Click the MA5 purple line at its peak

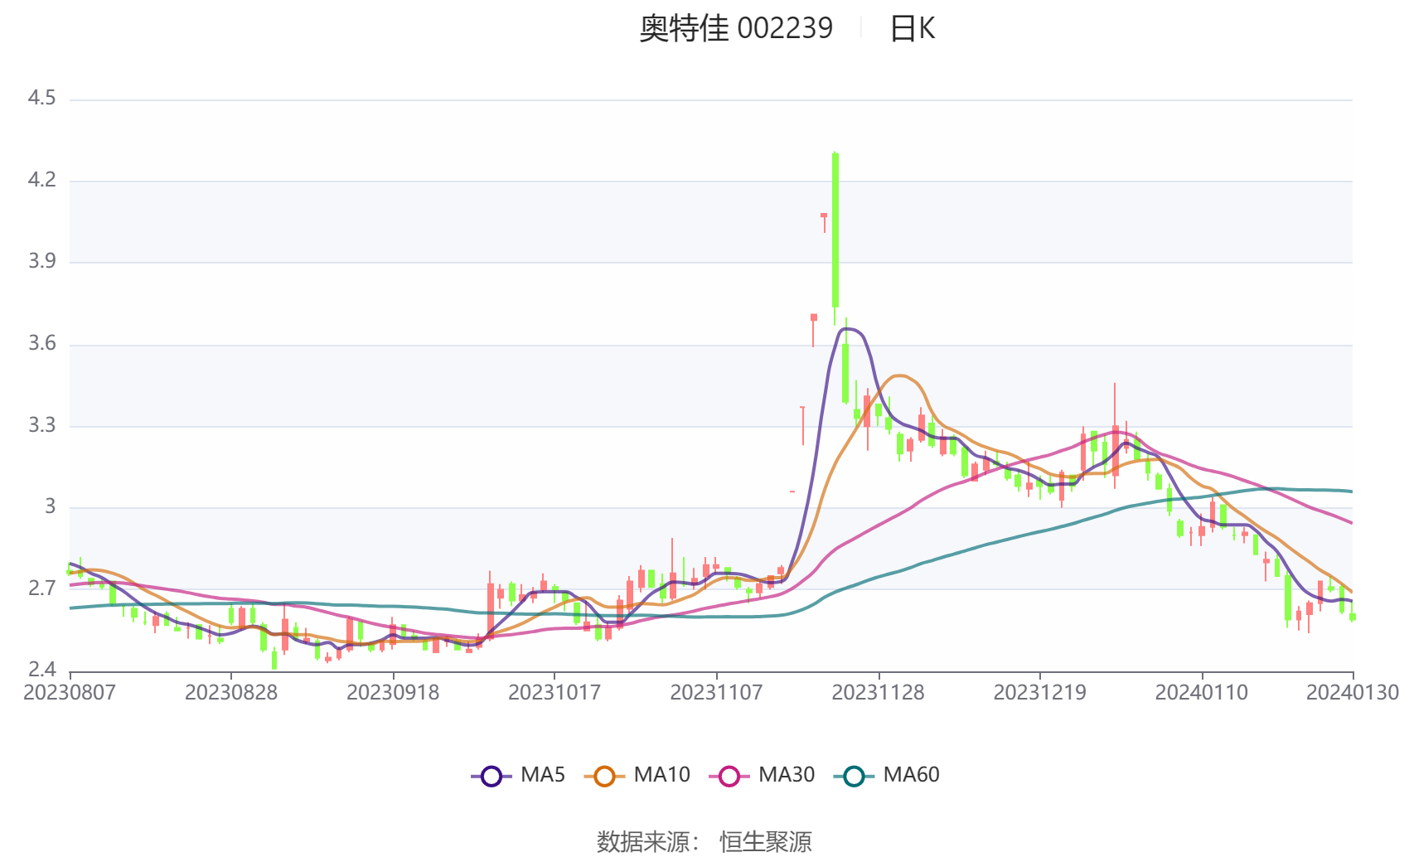pyautogui.click(x=847, y=329)
